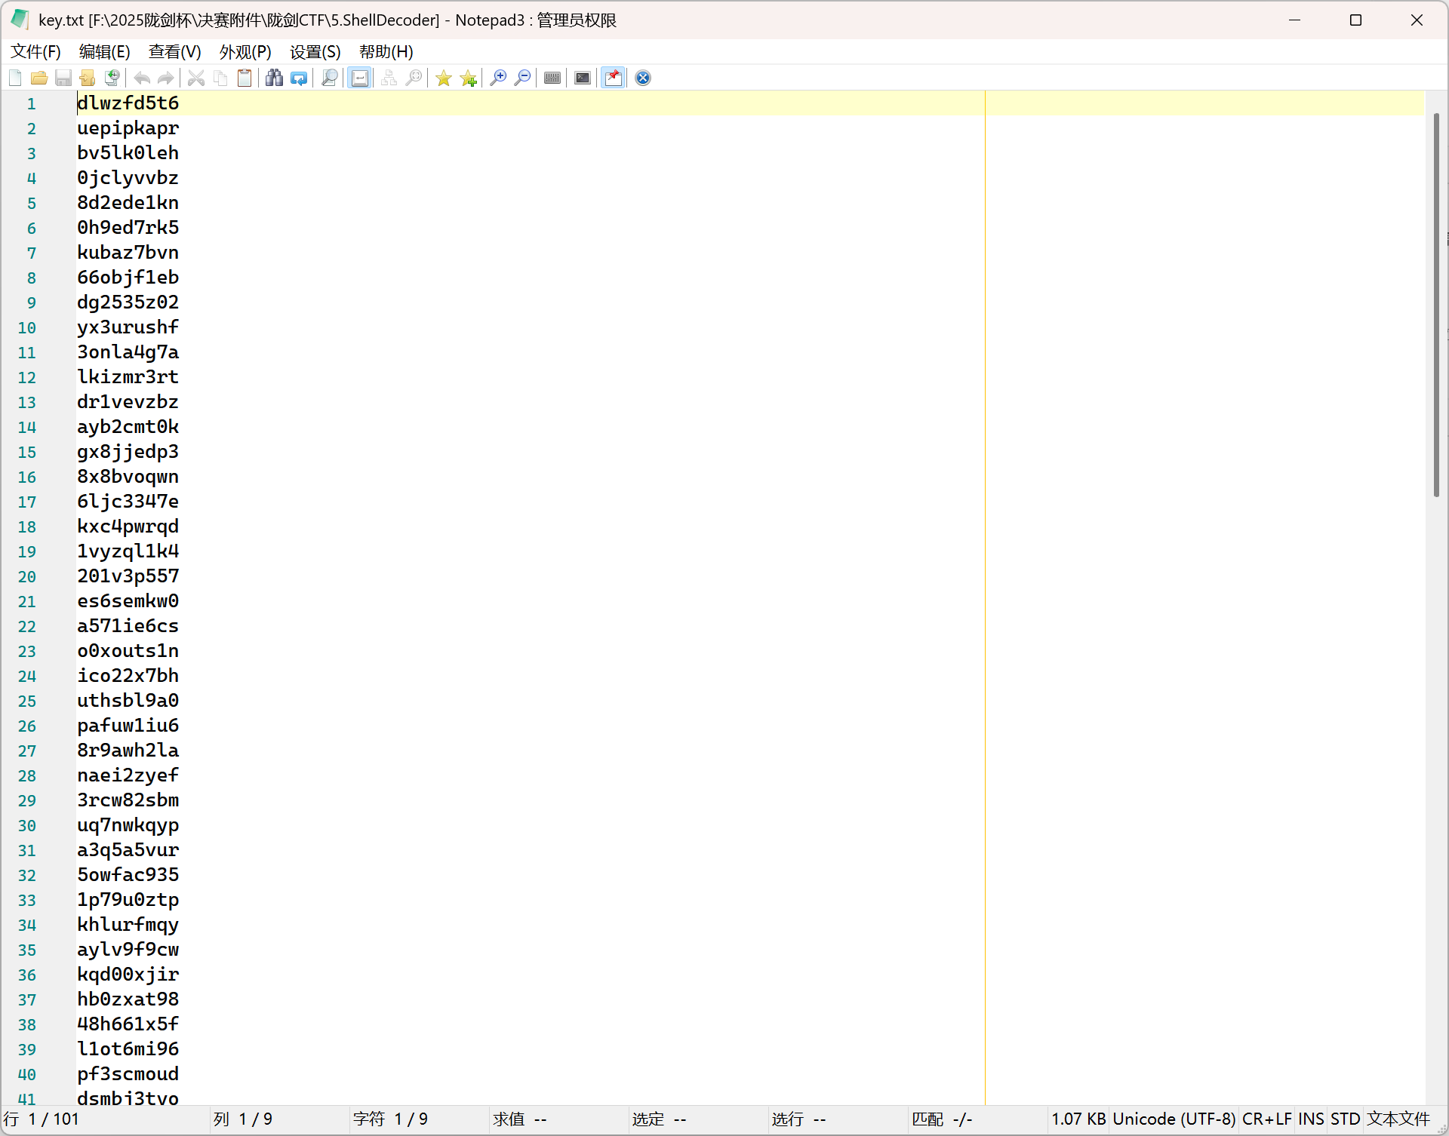Toggle the always-on-top pin button
Viewport: 1449px width, 1136px height.
tap(614, 78)
